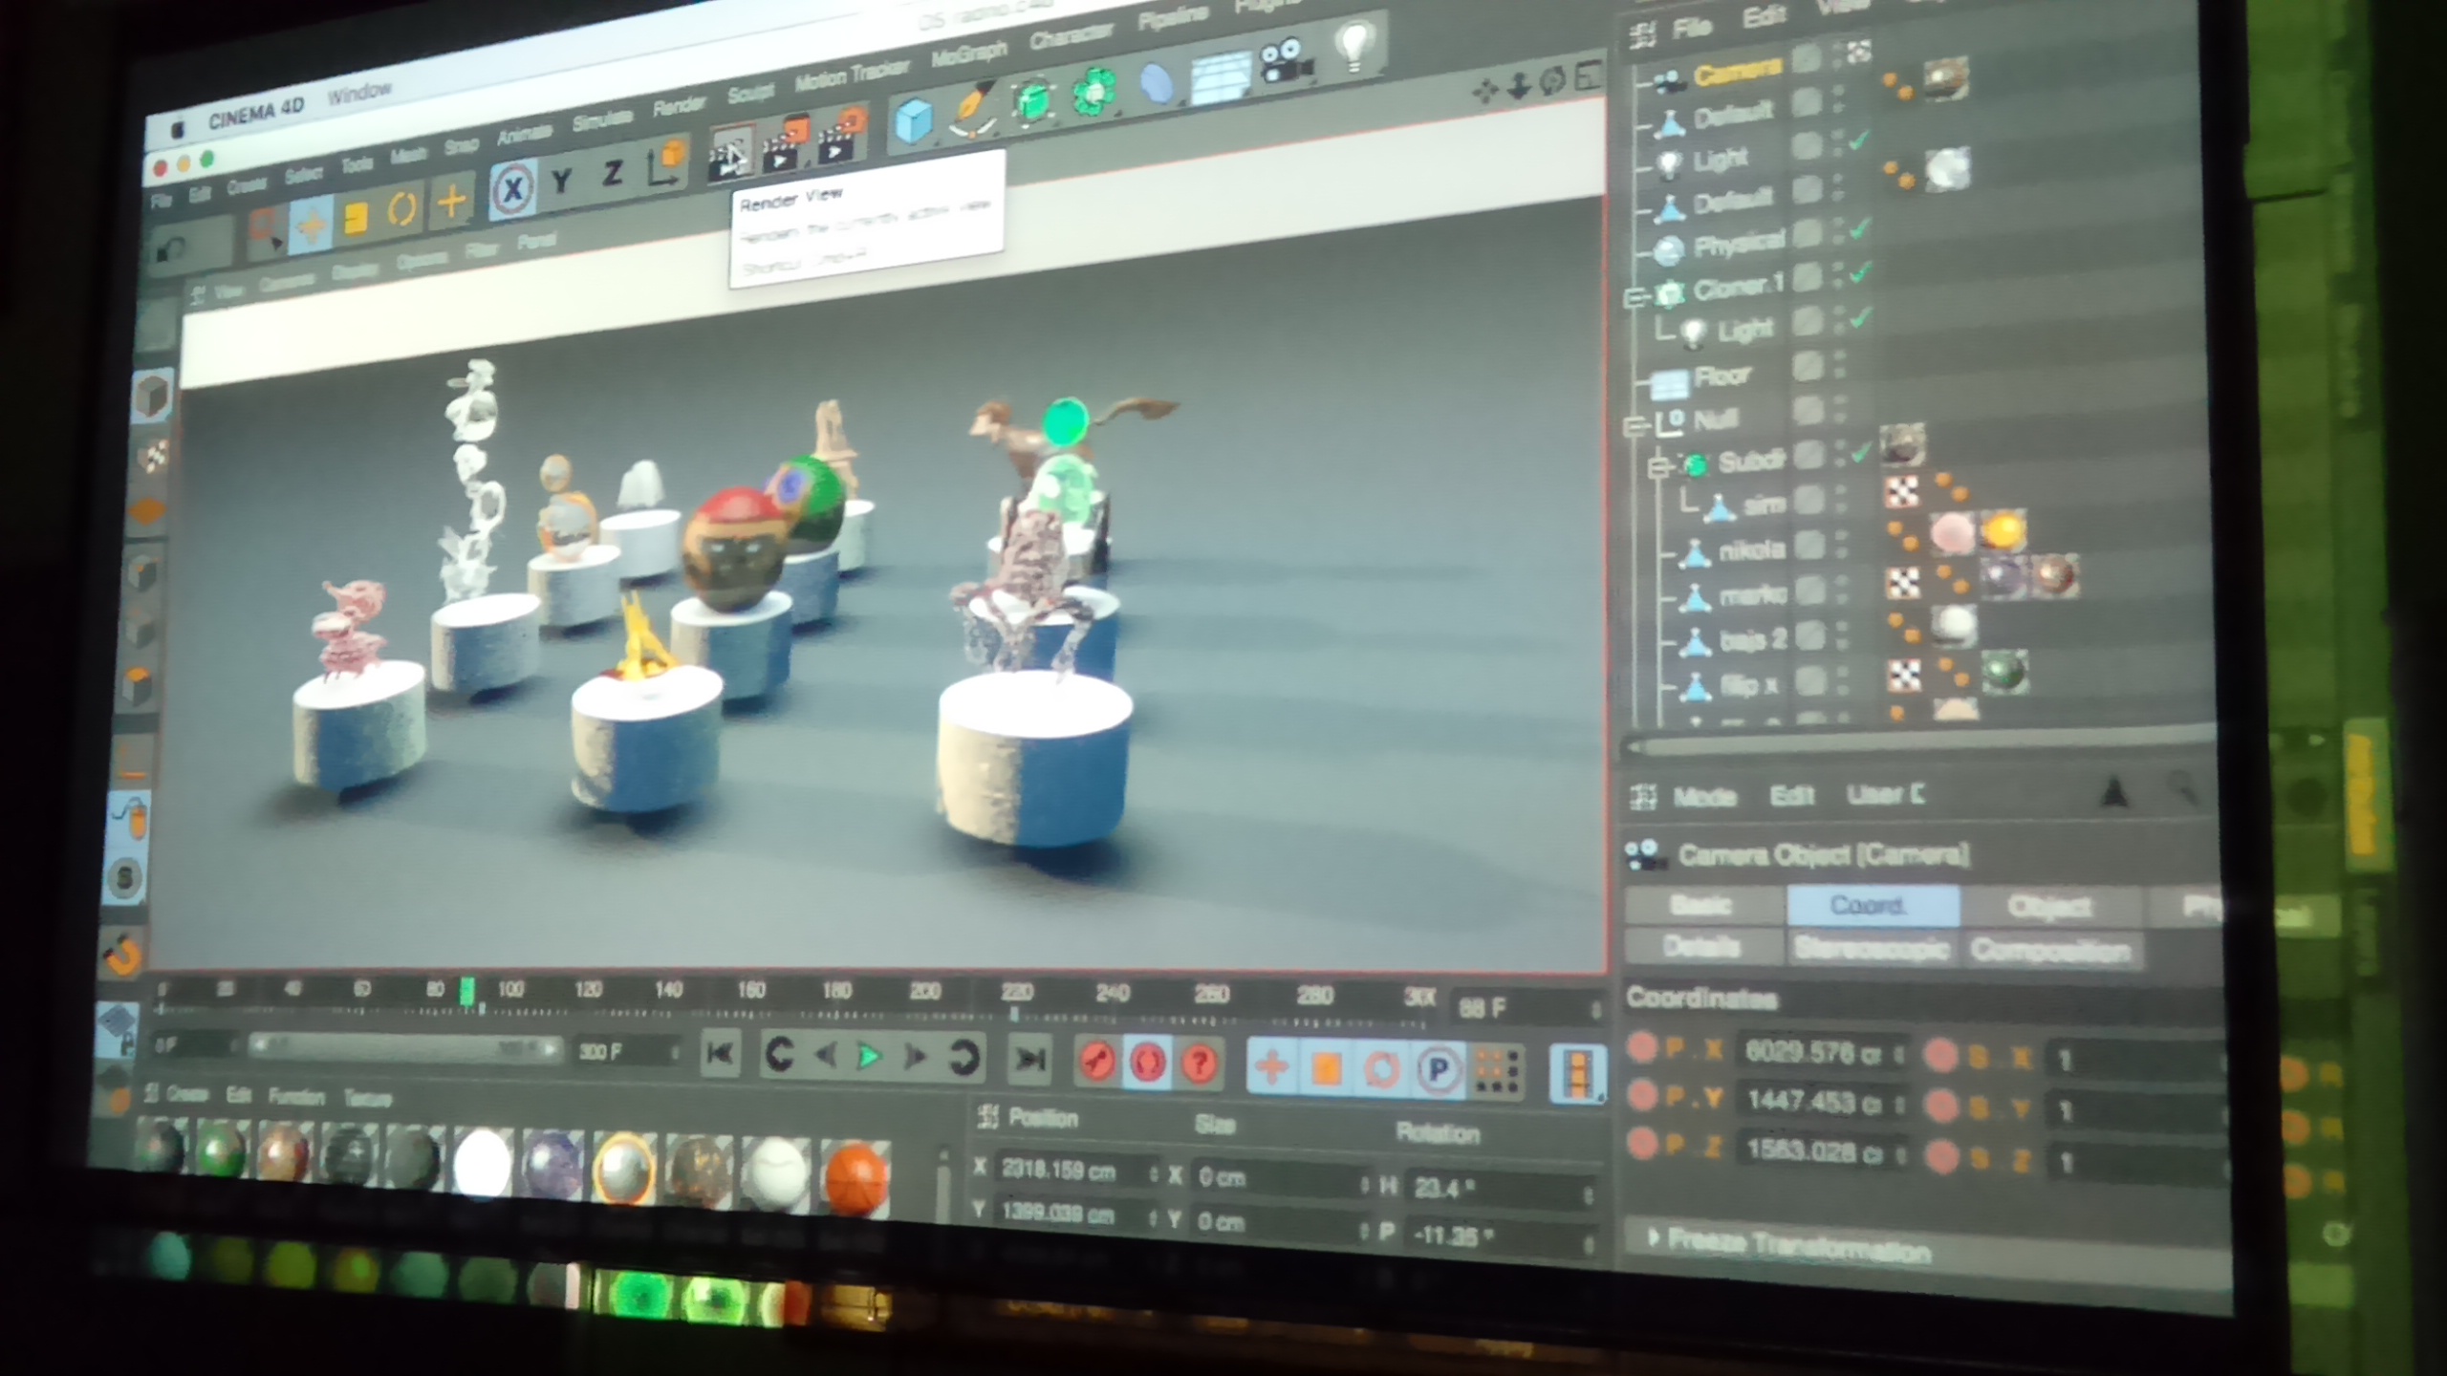This screenshot has width=2447, height=1376.
Task: Switch to the Coord. tab
Action: pyautogui.click(x=1872, y=905)
